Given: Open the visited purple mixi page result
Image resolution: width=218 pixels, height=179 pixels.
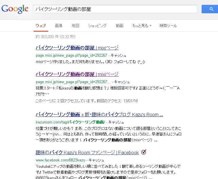Looking at the screenshot, I should pos(77,74).
